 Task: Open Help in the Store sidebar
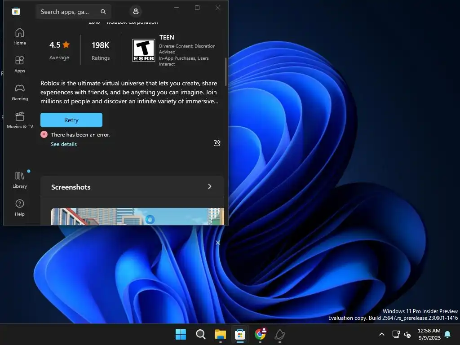[x=20, y=208]
